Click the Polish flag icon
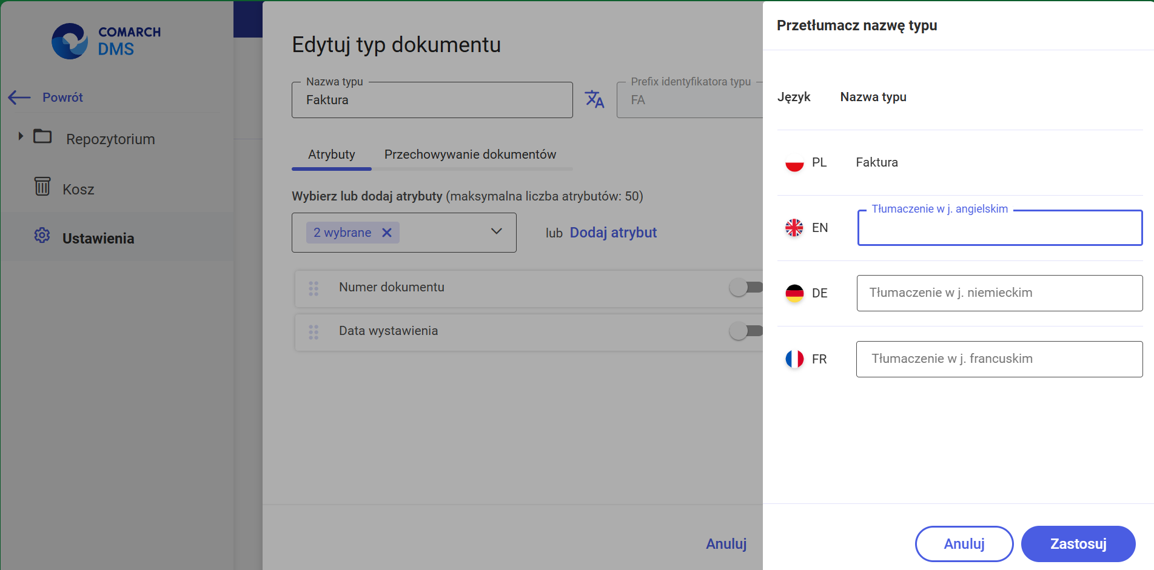 click(x=794, y=162)
